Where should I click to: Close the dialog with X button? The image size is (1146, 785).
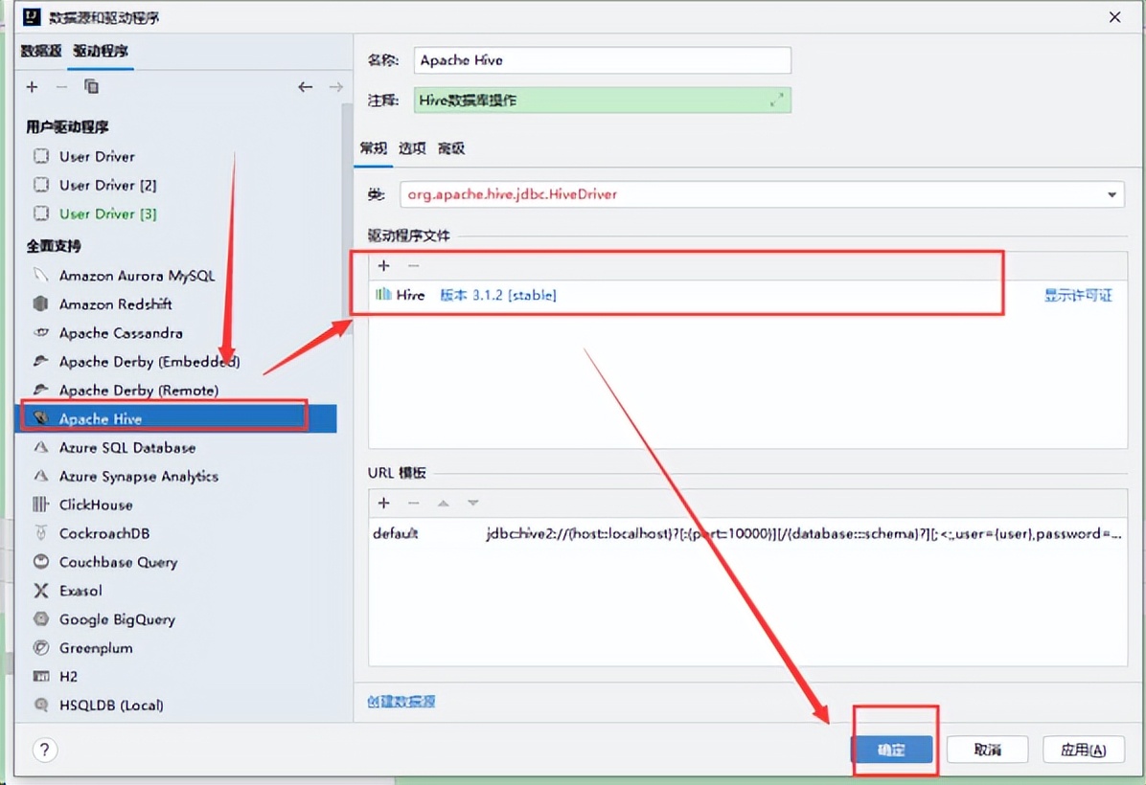point(1114,17)
